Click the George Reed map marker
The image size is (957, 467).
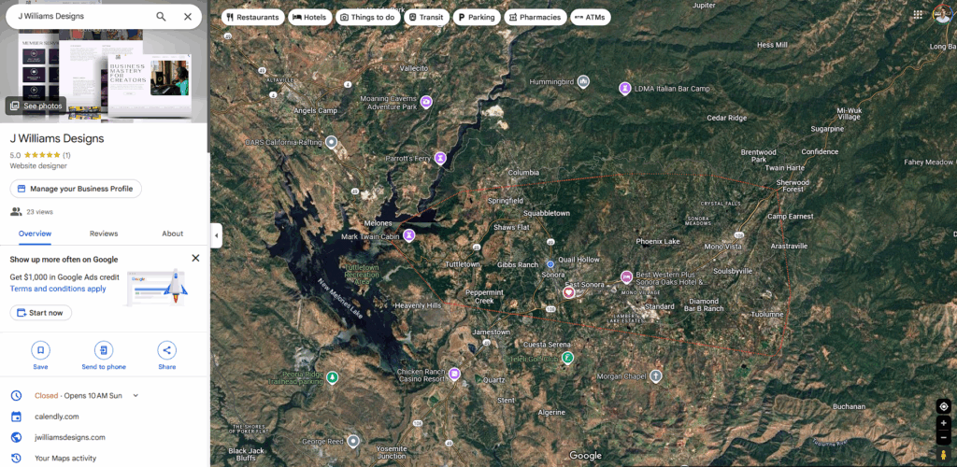point(353,441)
